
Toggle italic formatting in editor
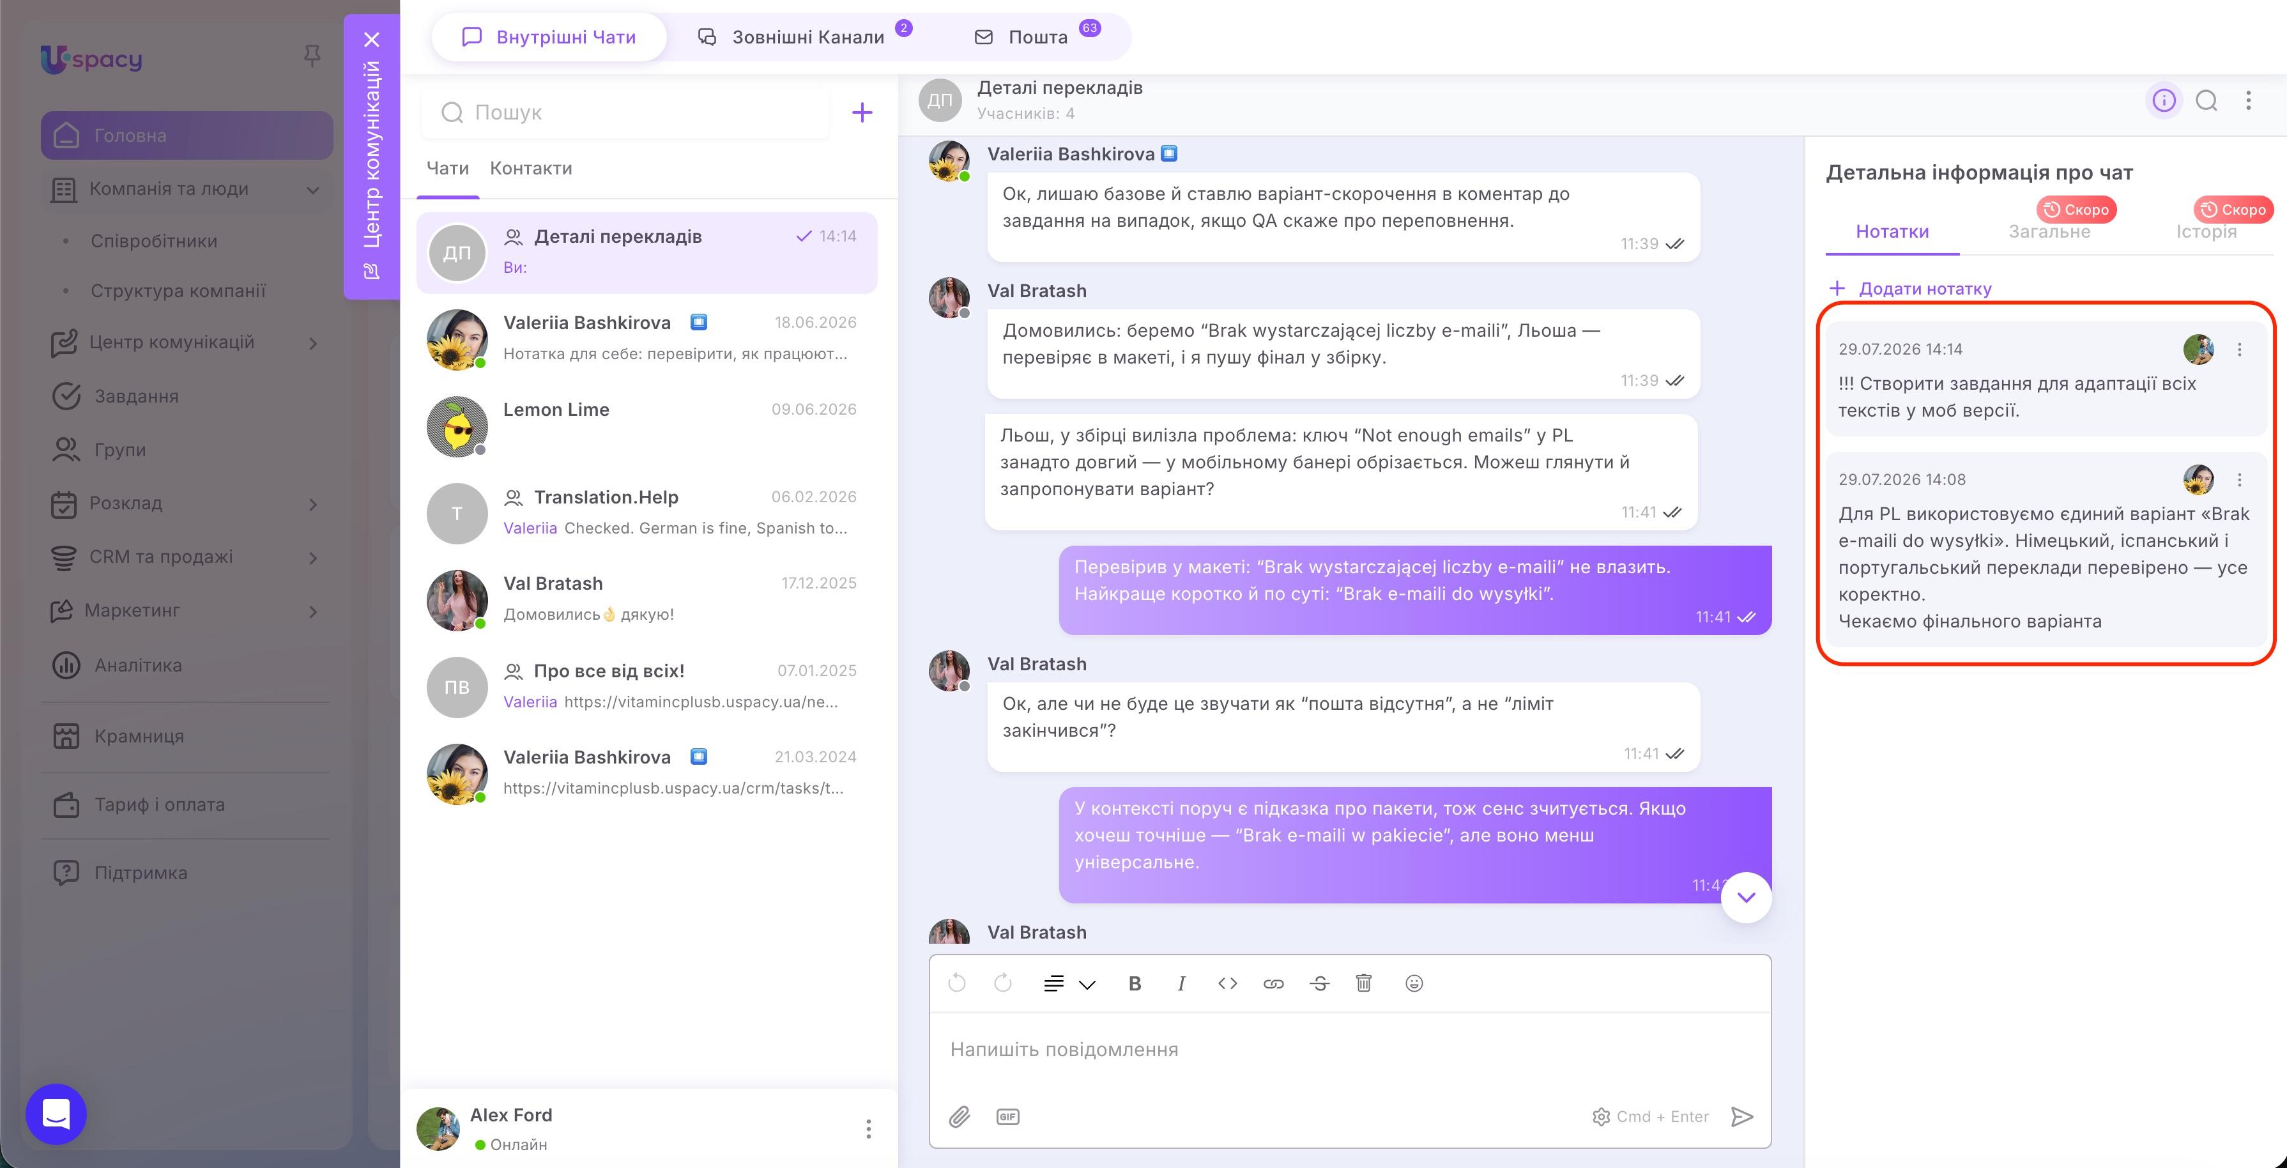point(1181,983)
